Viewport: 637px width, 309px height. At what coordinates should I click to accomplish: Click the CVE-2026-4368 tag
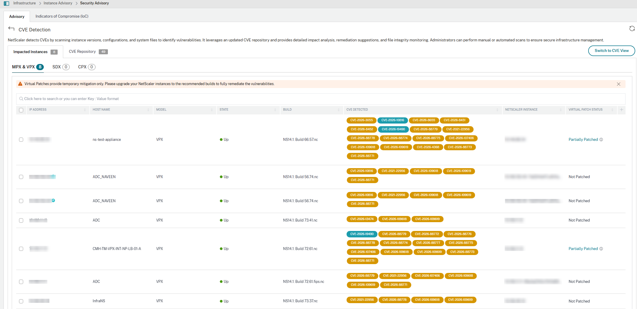(428, 147)
